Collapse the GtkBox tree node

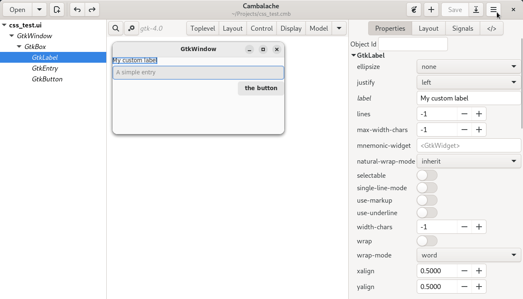pyautogui.click(x=19, y=47)
